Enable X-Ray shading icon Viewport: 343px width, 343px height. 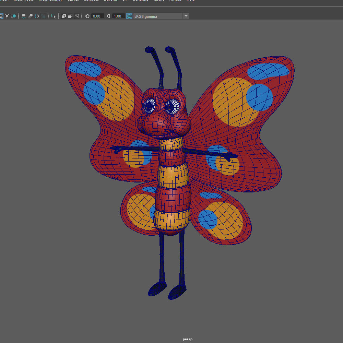(64, 16)
